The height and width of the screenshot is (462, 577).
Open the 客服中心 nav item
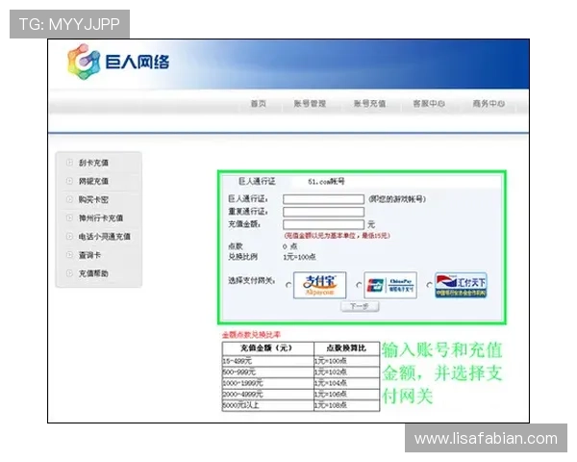[x=429, y=104]
